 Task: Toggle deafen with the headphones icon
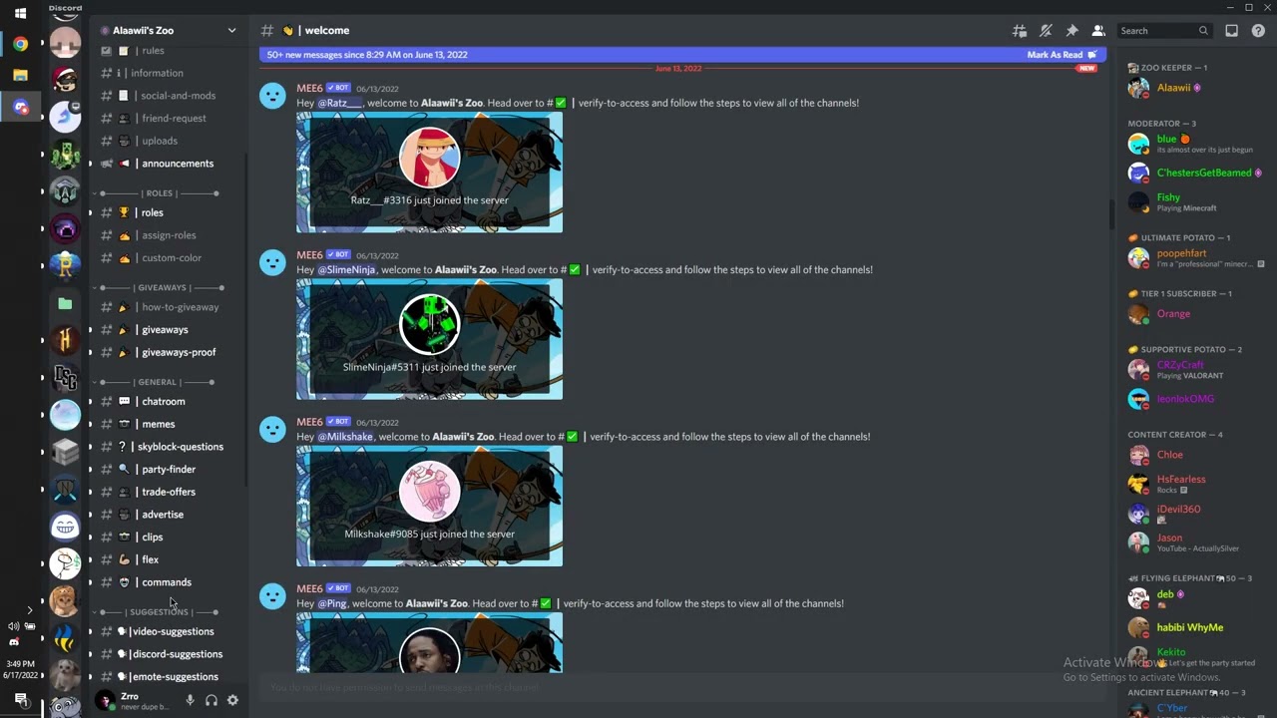tap(212, 701)
